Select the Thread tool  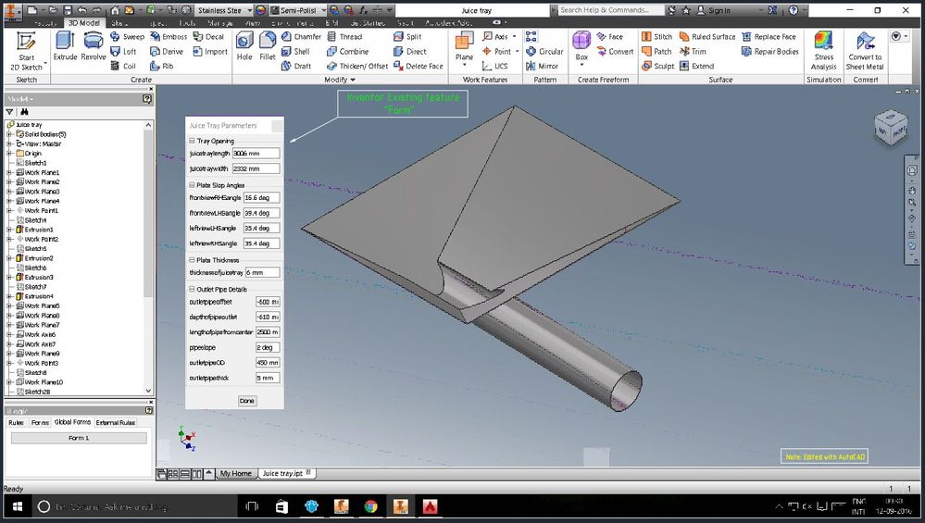(x=344, y=36)
